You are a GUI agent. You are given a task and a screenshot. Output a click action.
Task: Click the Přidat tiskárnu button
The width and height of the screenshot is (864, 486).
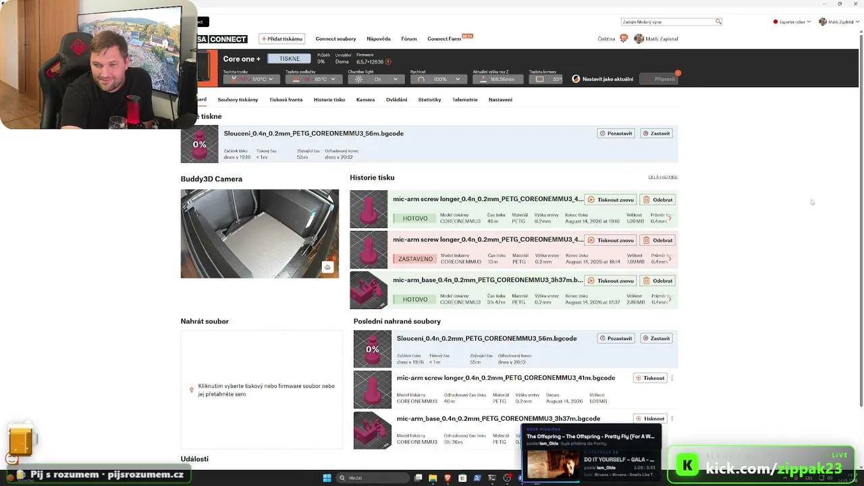(x=281, y=39)
